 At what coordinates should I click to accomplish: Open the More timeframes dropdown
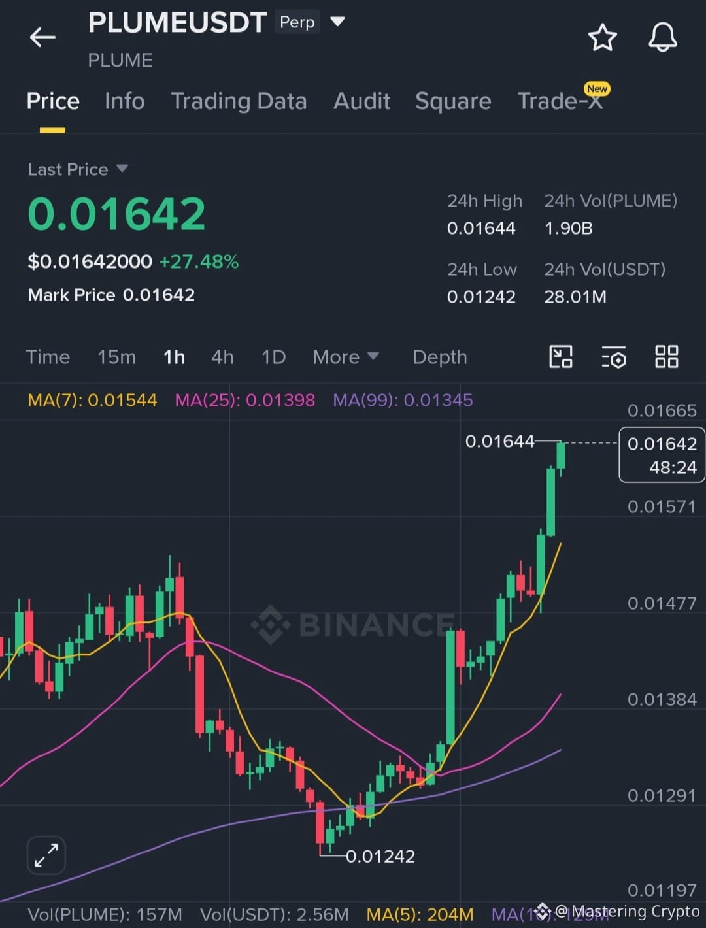click(x=345, y=357)
